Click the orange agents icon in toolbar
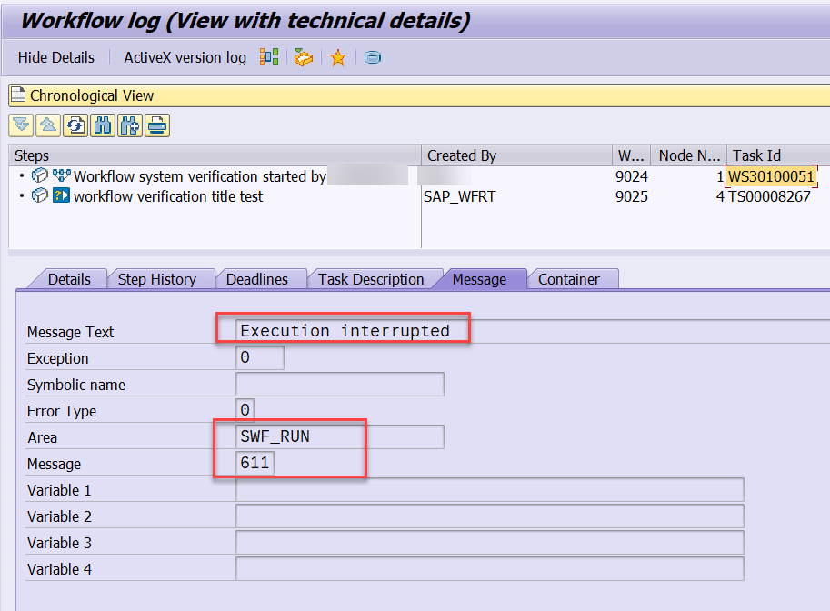This screenshot has height=611, width=830. coord(304,57)
